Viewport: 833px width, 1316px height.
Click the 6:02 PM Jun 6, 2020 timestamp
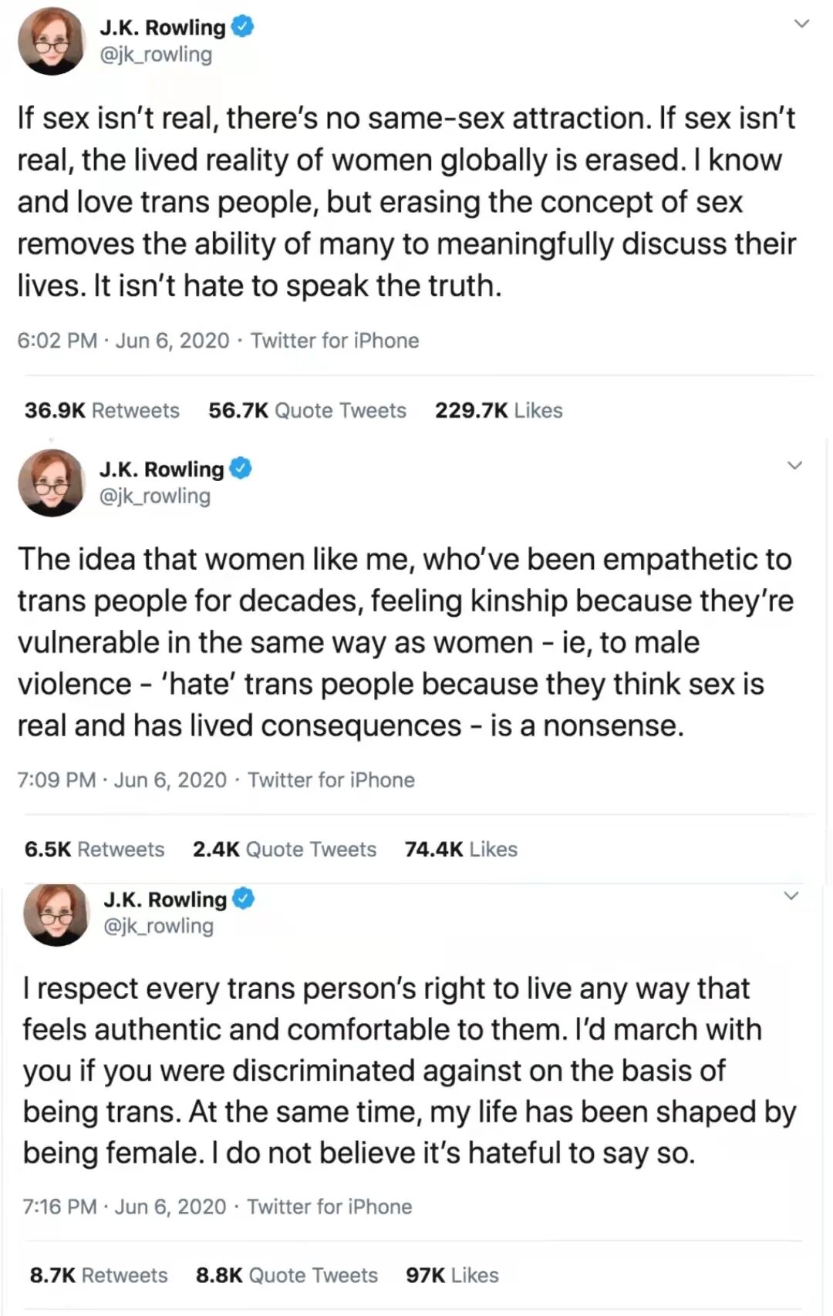tap(123, 341)
